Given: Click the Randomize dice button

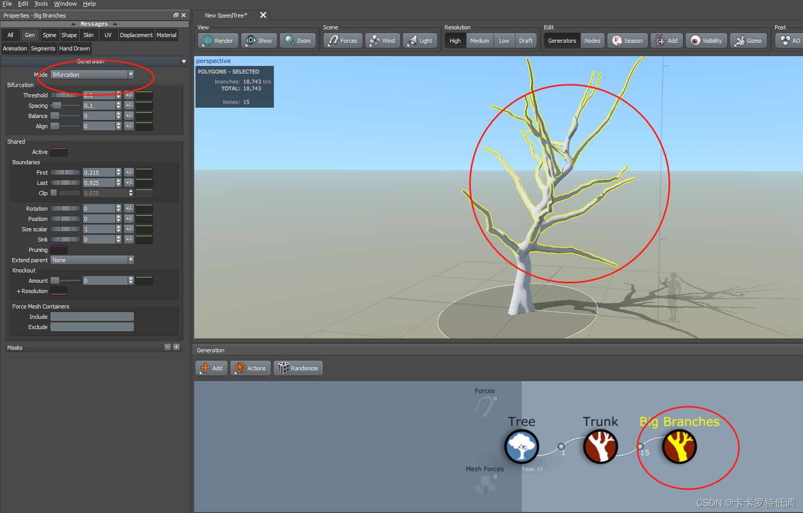Looking at the screenshot, I should tap(298, 368).
